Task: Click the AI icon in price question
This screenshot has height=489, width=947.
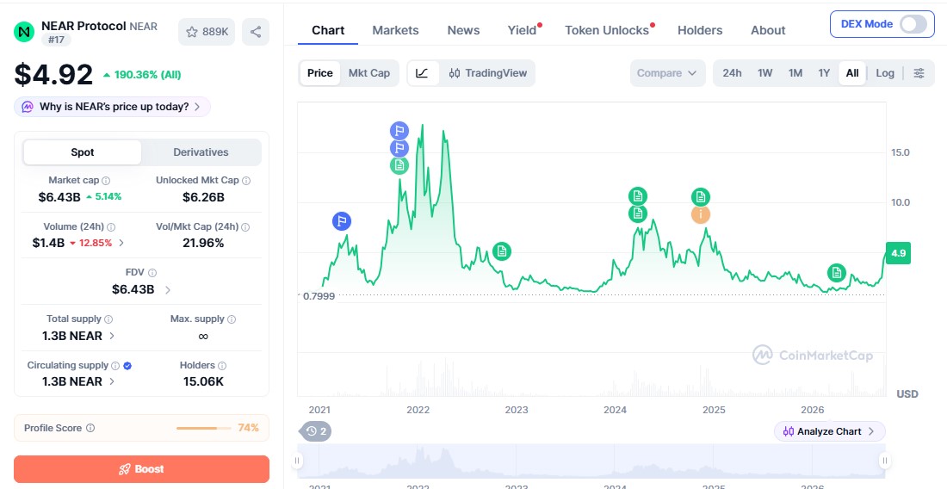Action: [28, 107]
